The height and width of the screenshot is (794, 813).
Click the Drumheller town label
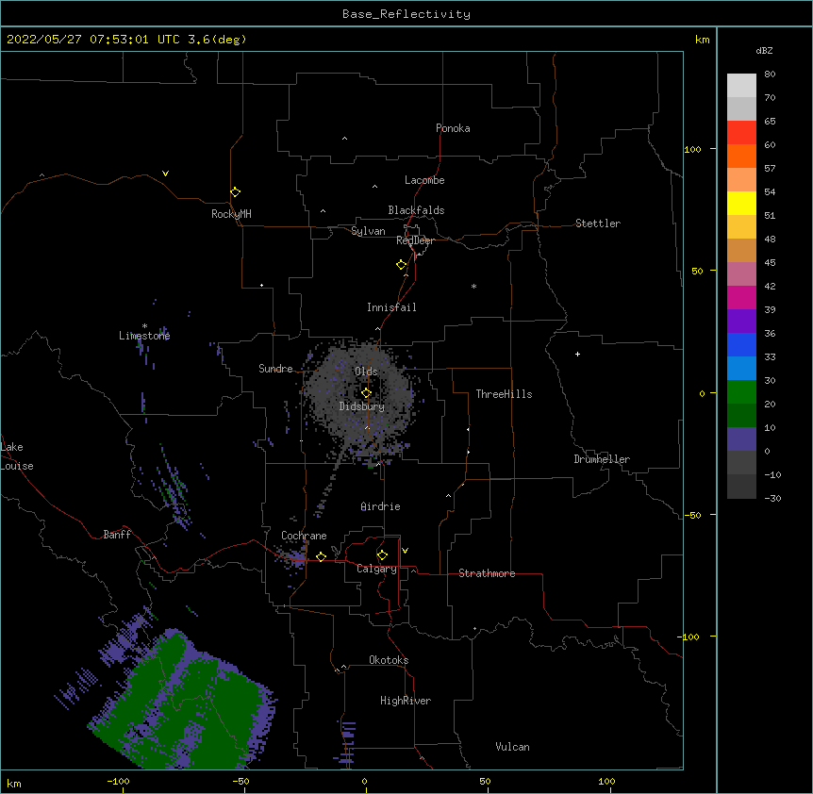click(x=602, y=459)
